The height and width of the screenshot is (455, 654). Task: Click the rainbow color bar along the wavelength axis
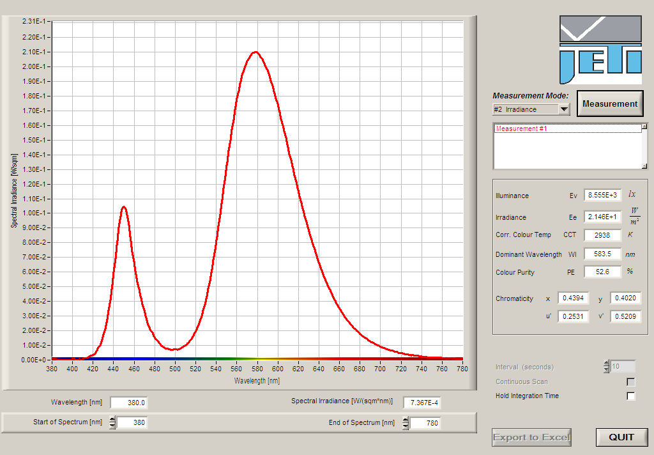[x=255, y=359]
